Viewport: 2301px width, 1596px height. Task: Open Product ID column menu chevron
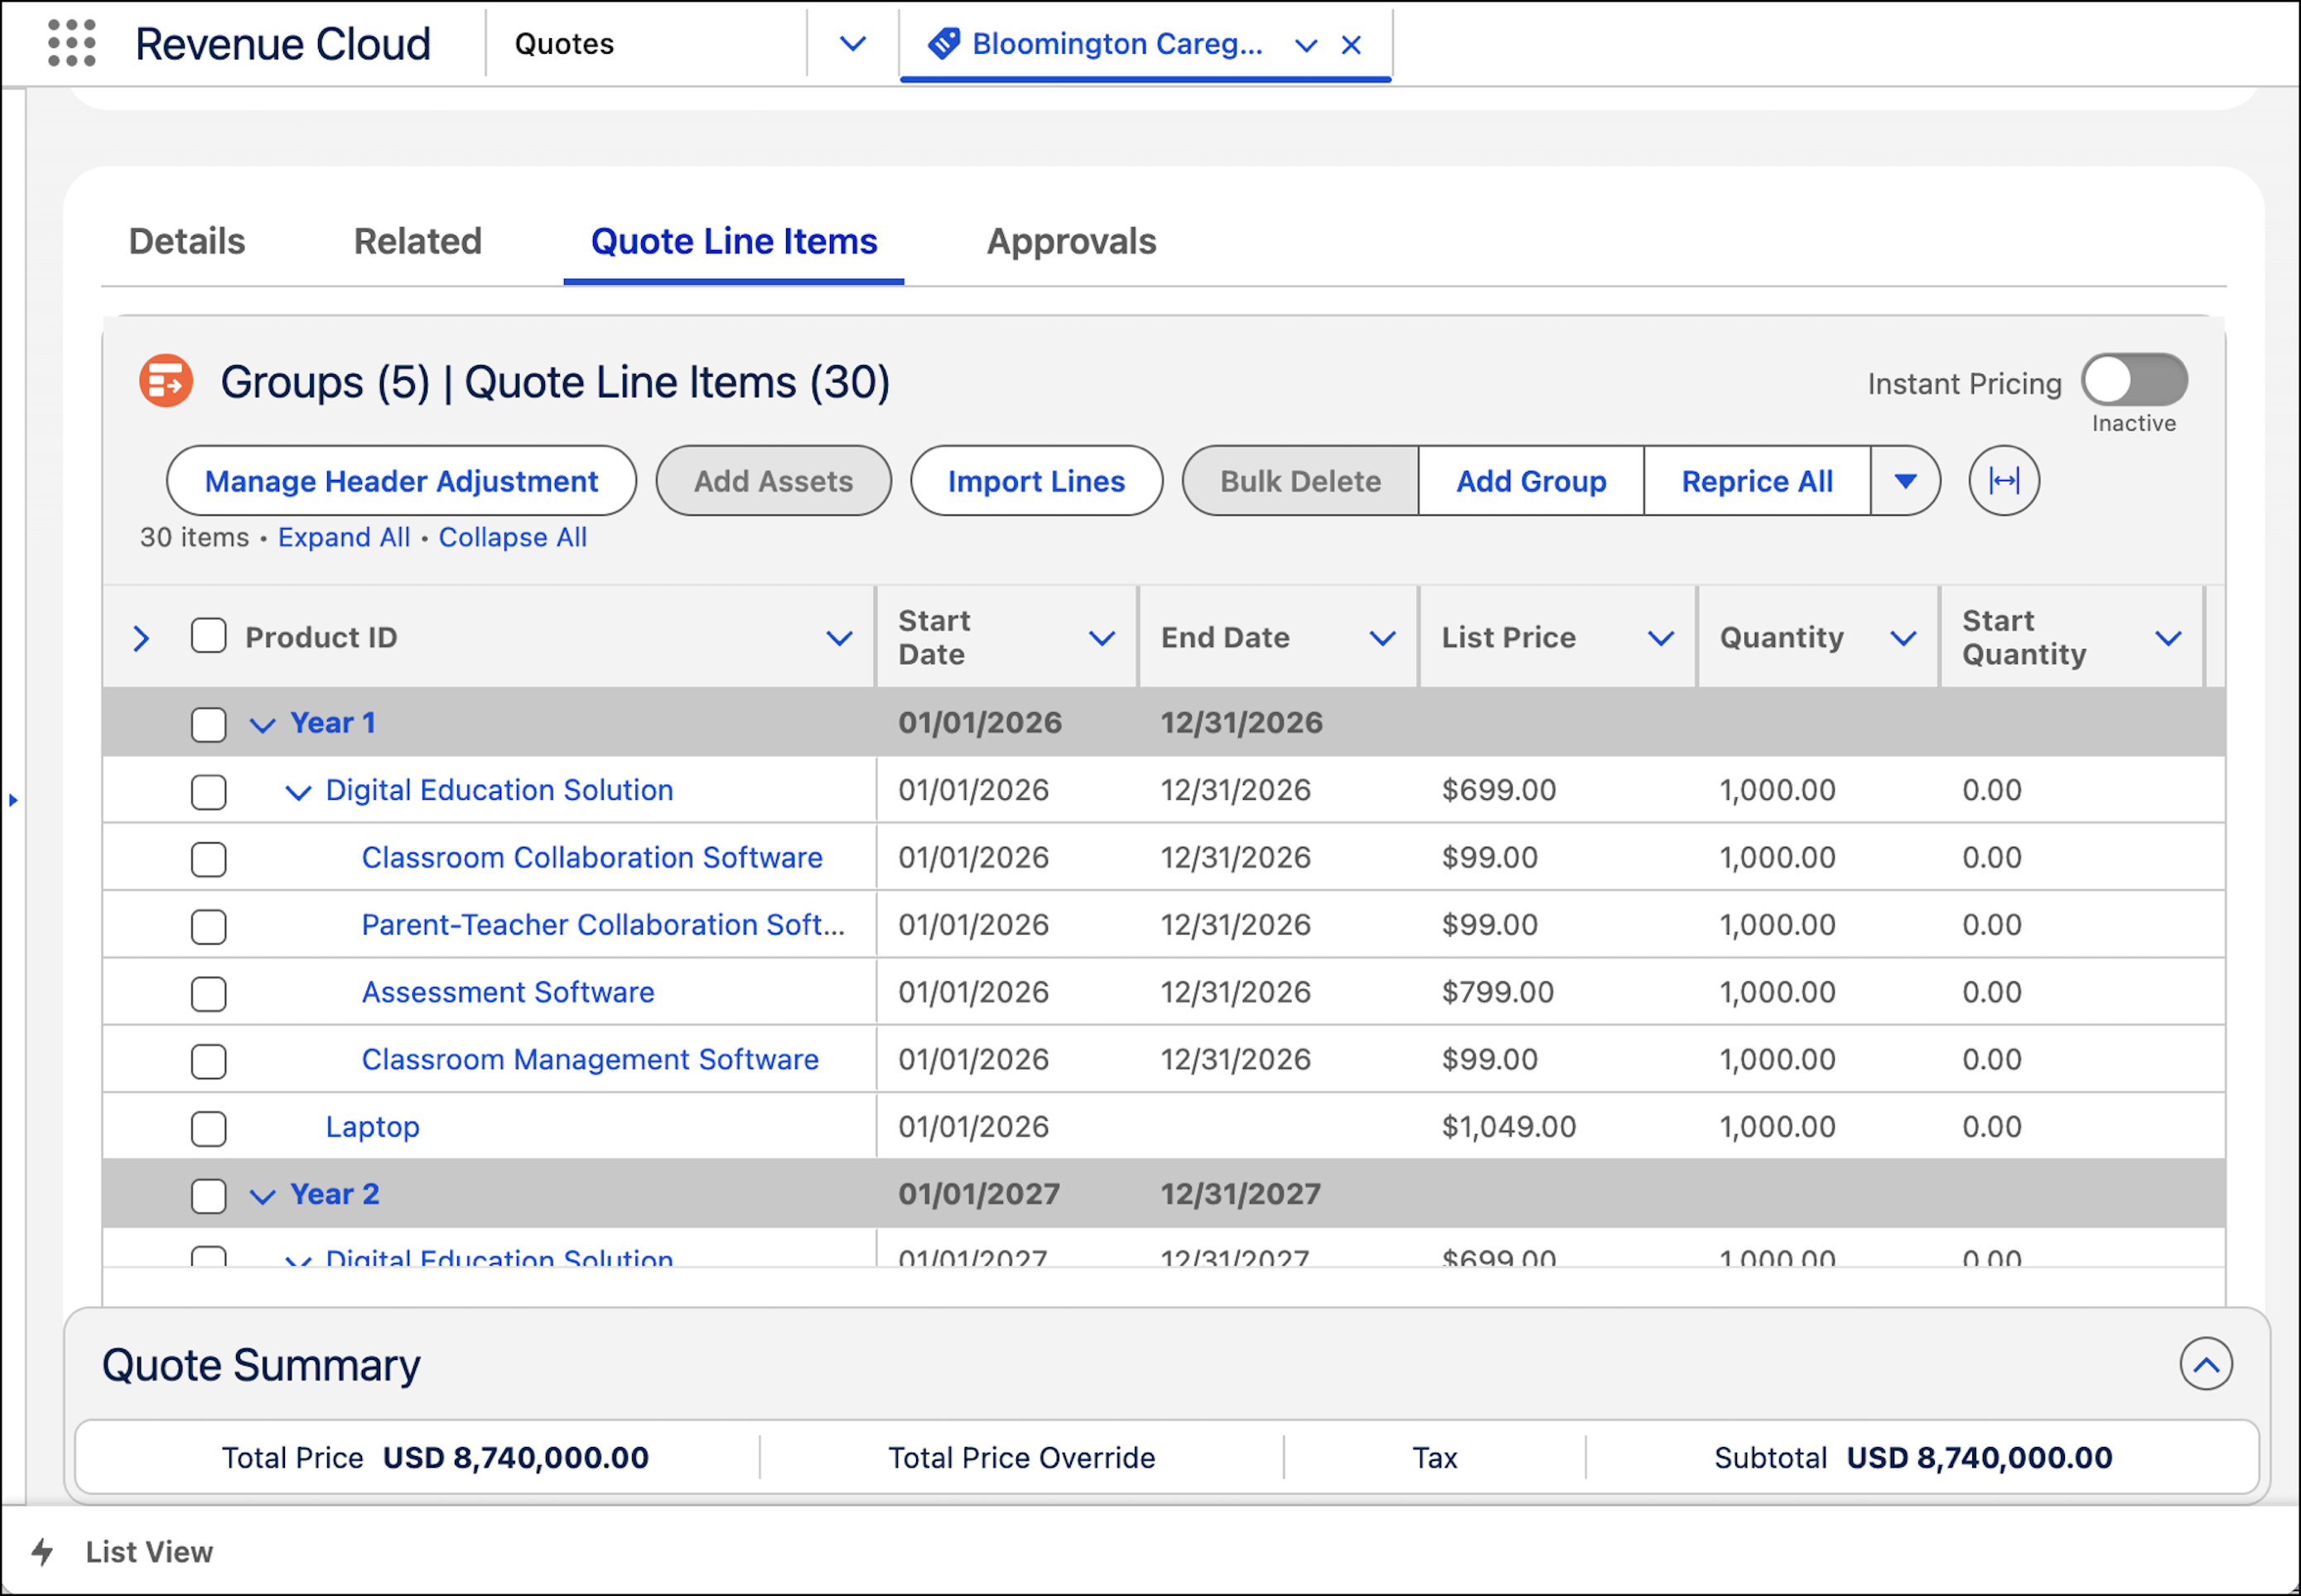click(x=839, y=638)
